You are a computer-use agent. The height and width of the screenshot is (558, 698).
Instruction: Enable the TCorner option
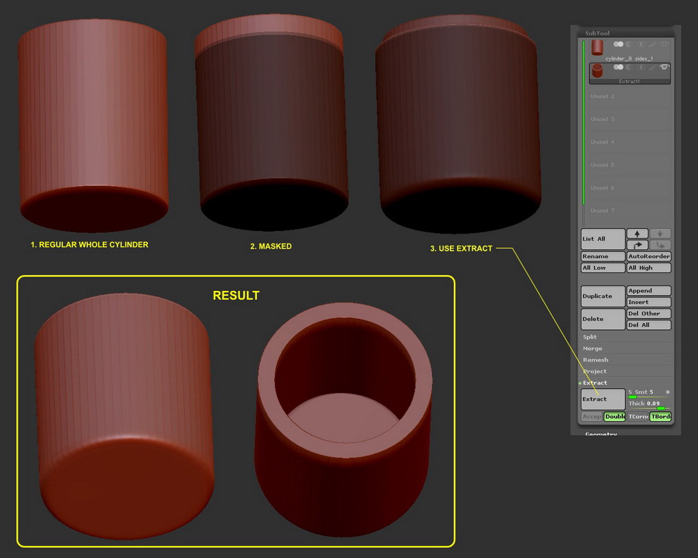click(x=637, y=416)
